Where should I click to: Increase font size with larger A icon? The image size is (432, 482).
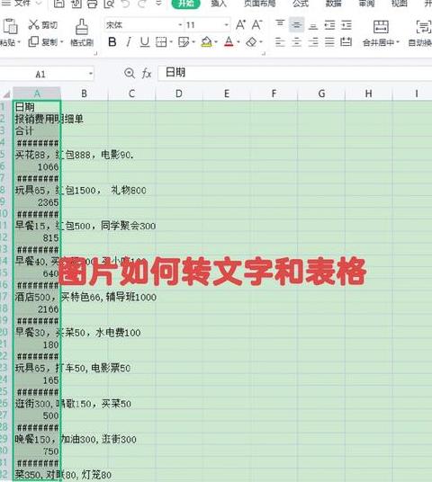[240, 24]
